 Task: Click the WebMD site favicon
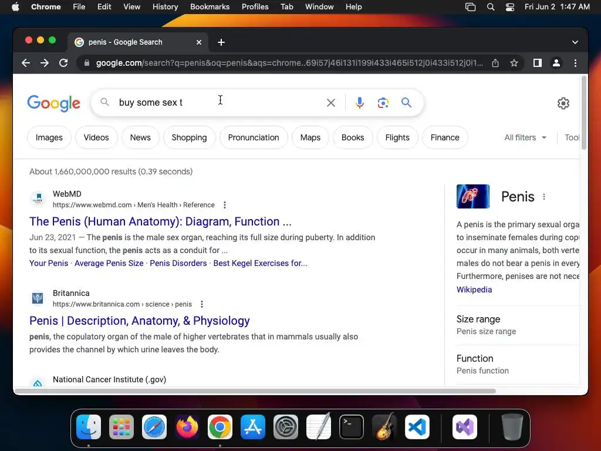[38, 198]
